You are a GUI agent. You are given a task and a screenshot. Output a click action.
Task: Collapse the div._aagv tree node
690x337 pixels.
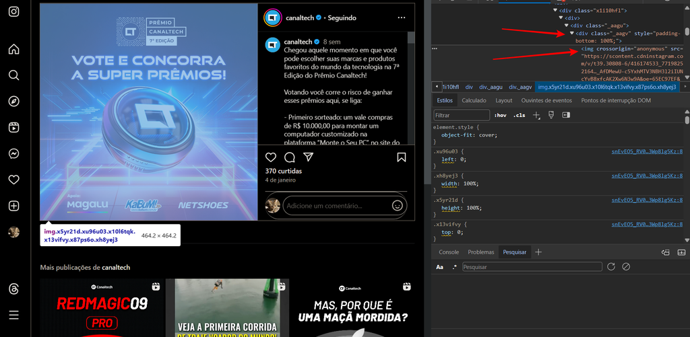(572, 33)
